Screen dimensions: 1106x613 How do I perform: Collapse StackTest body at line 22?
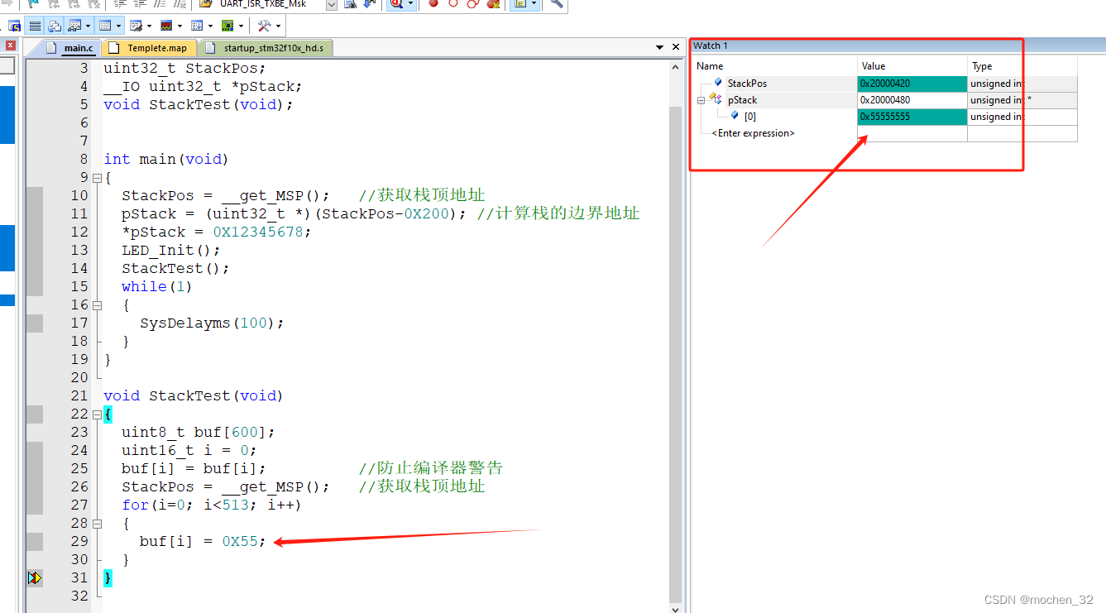click(97, 414)
